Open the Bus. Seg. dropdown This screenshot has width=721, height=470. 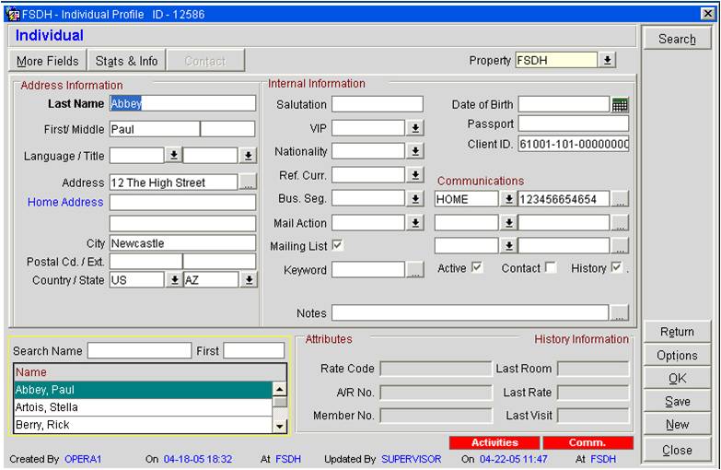[x=414, y=199]
